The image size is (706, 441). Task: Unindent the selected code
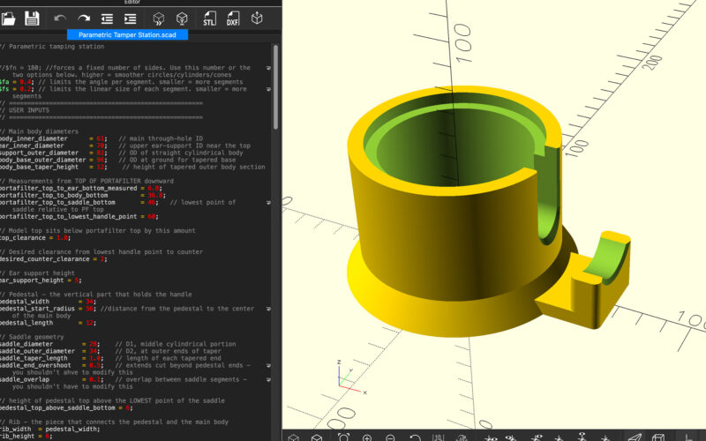[107, 19]
